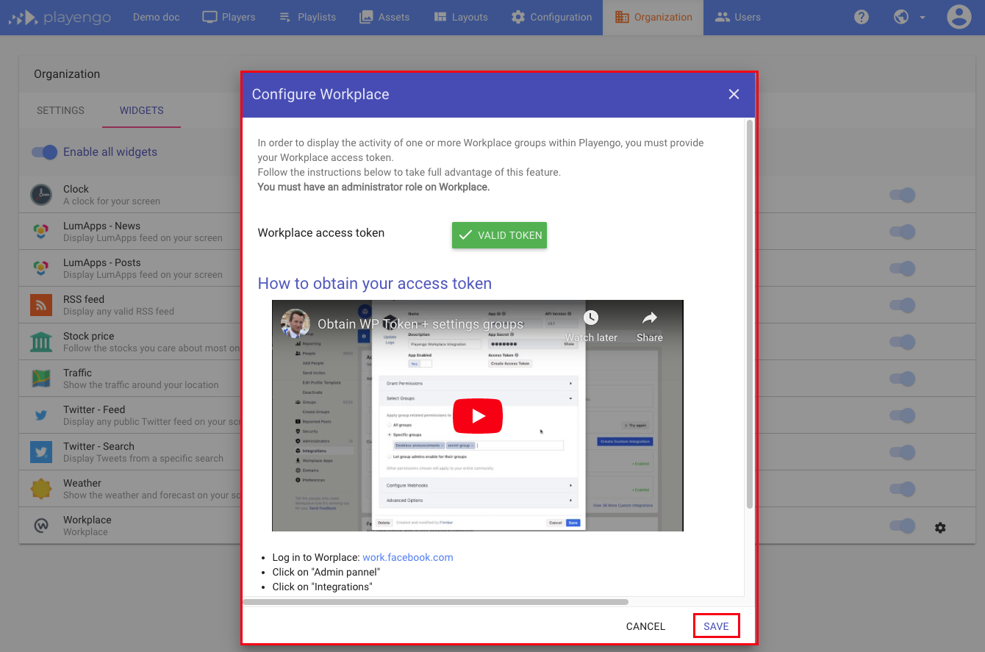Click the LumApps - News icon

[x=41, y=232]
